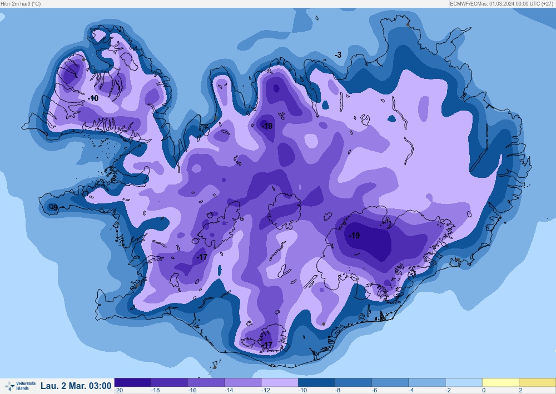556x394 pixels.
Task: Click the station dot on the northwest bay coast
Action: coord(215,118)
